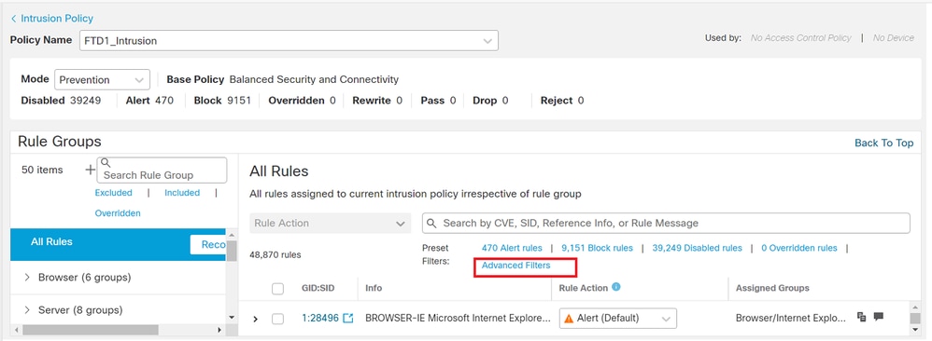The height and width of the screenshot is (341, 932).
Task: Click the comment icon in rule row
Action: pos(879,317)
